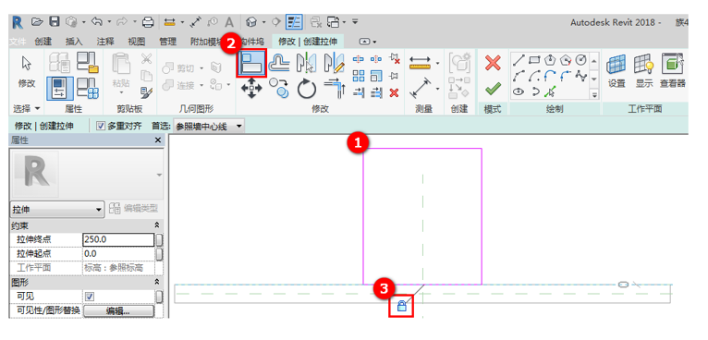Image resolution: width=708 pixels, height=340 pixels.
Task: Click the 编辑... button for visibility overrides
Action: (118, 311)
